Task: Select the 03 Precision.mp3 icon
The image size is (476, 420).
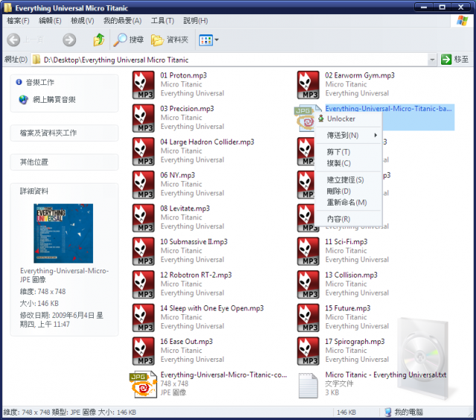Action: pos(144,118)
